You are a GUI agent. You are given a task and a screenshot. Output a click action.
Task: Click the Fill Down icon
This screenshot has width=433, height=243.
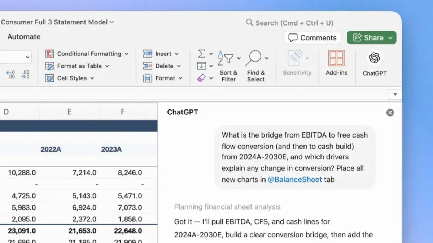click(x=202, y=66)
